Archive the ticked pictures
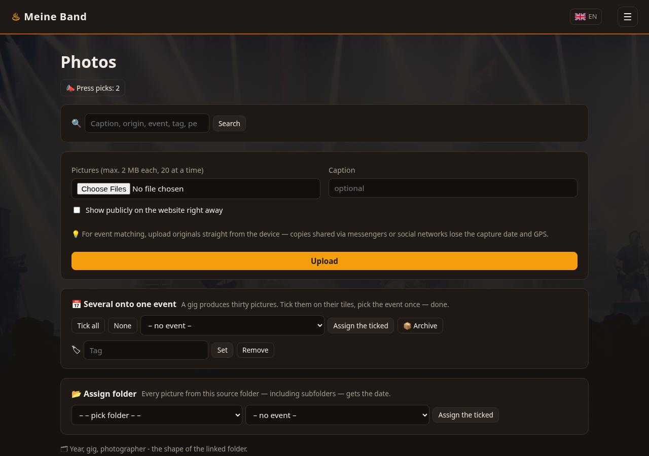 point(420,326)
